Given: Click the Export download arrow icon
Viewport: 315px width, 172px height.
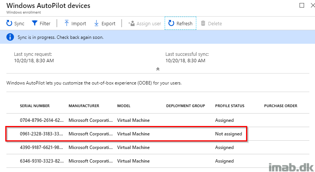Looking at the screenshot, I should [96, 23].
